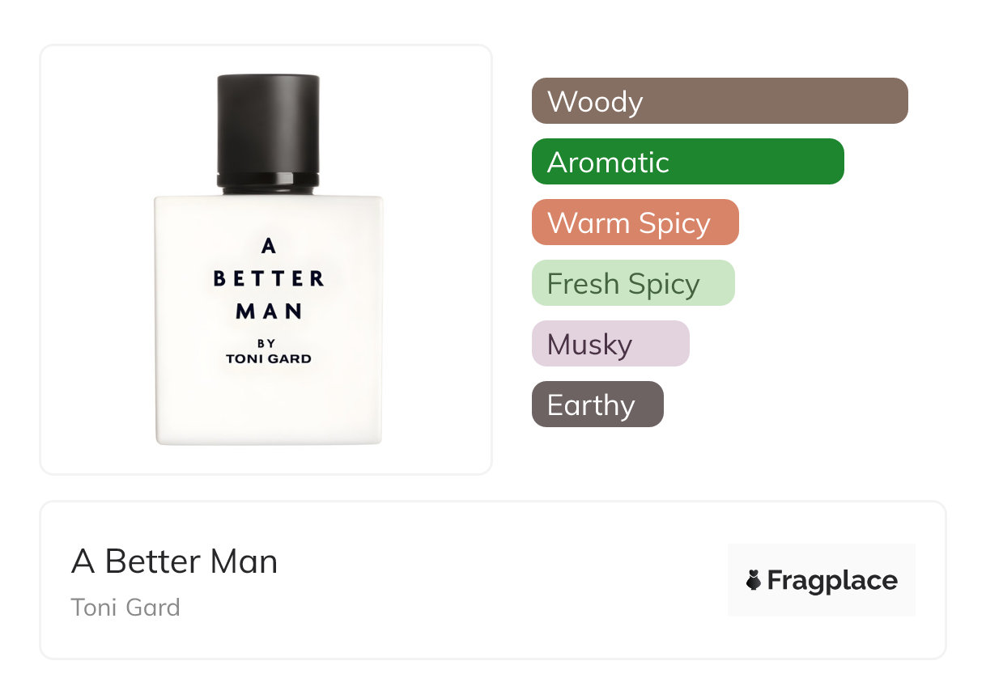Click the Fragplace logo icon
This screenshot has width=986, height=699.
point(754,580)
